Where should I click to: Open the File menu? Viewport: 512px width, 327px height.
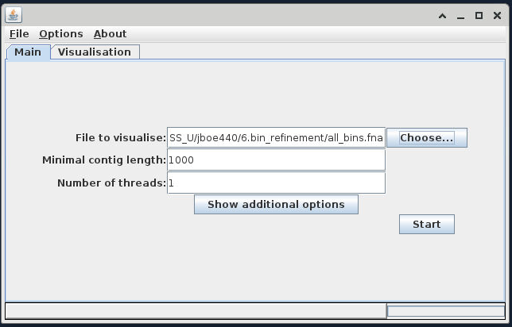19,34
